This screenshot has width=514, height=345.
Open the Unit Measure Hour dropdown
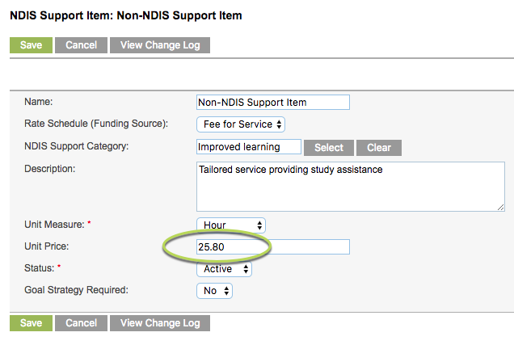(231, 225)
